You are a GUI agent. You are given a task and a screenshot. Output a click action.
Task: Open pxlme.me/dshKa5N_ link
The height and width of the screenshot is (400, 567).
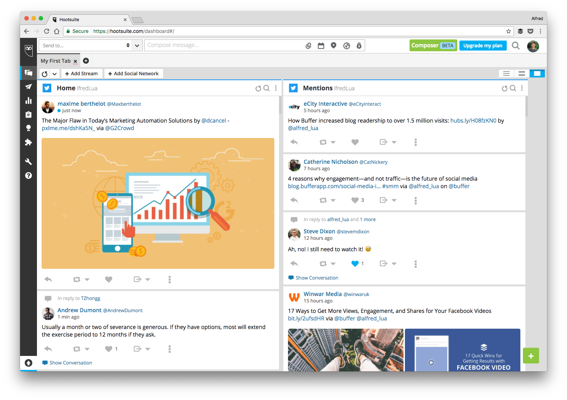[x=68, y=128]
